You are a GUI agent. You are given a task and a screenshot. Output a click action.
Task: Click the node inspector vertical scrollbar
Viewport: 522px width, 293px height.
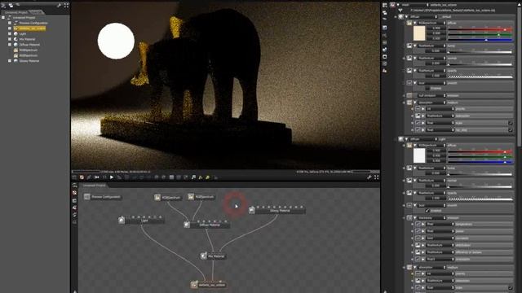coord(520,77)
